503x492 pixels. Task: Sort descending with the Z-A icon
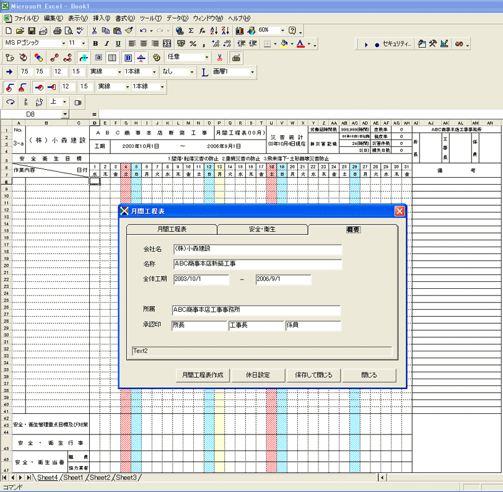[225, 30]
